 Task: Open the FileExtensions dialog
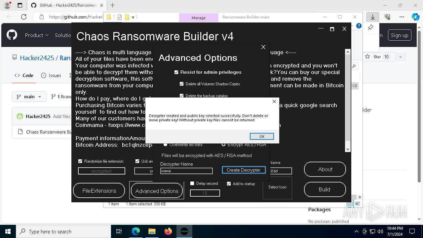(x=99, y=191)
